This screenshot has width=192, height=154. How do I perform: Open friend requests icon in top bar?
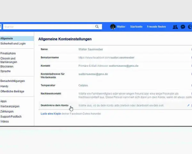175,27
